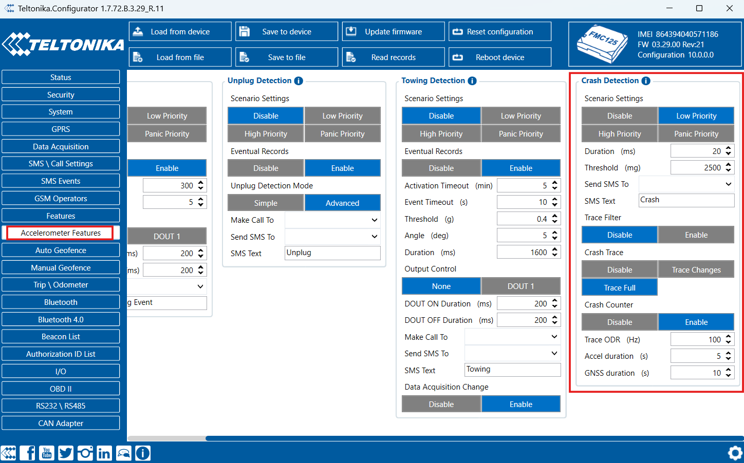
Task: Open the LinkedIn icon in bottom bar
Action: (x=104, y=453)
